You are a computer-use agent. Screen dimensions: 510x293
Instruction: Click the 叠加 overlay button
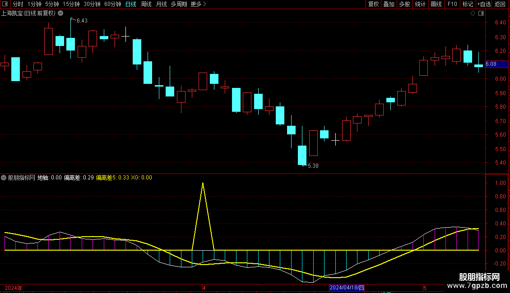coord(389,4)
